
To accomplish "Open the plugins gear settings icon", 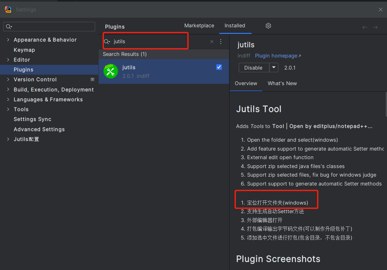I will tap(268, 26).
